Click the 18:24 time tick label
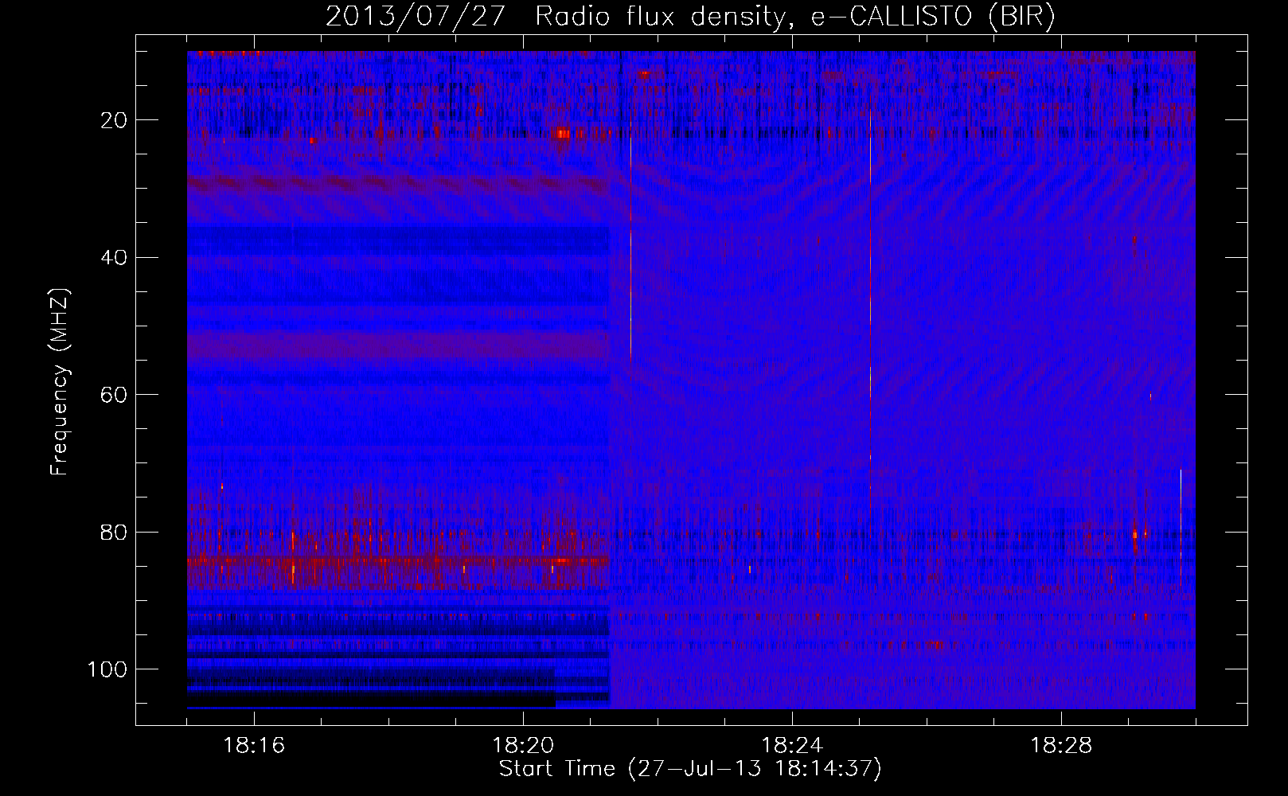Image resolution: width=1288 pixels, height=796 pixels. point(792,746)
